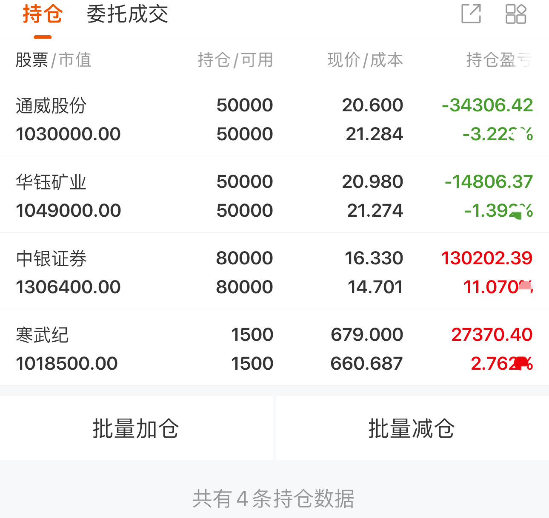Open 华钰矿业 stock row
549x518 pixels.
pyautogui.click(x=274, y=195)
